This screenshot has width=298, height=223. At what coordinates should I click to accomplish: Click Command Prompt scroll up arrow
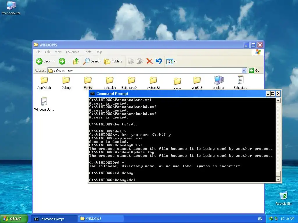pos(278,100)
